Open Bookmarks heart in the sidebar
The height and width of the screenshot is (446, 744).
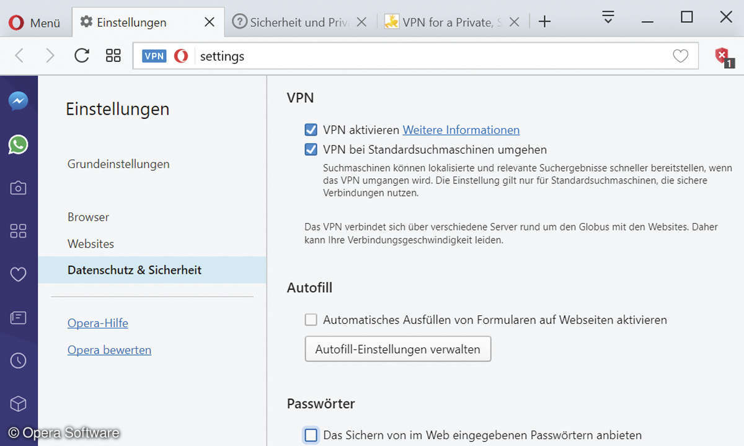tap(18, 274)
